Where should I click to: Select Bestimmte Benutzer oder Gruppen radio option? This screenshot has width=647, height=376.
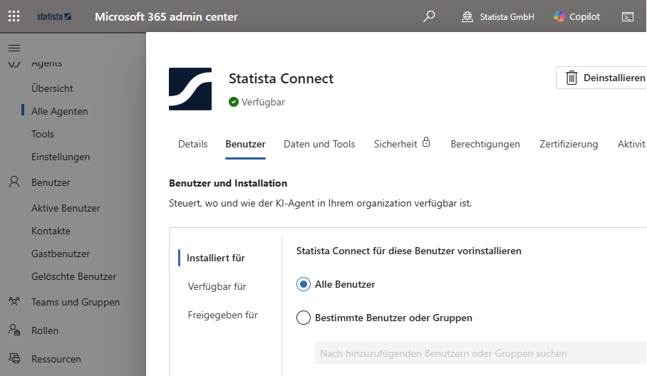pos(304,318)
